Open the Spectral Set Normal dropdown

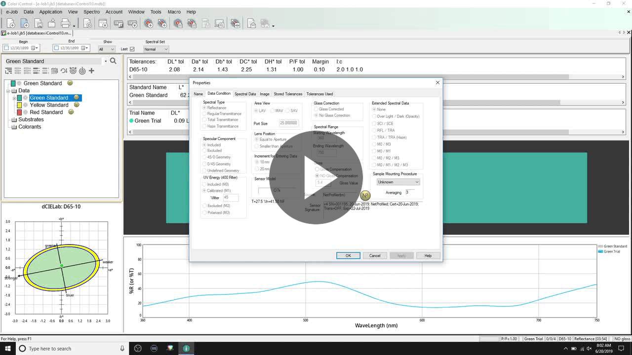tap(156, 49)
